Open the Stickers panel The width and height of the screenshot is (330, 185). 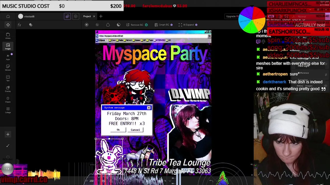coord(8,68)
